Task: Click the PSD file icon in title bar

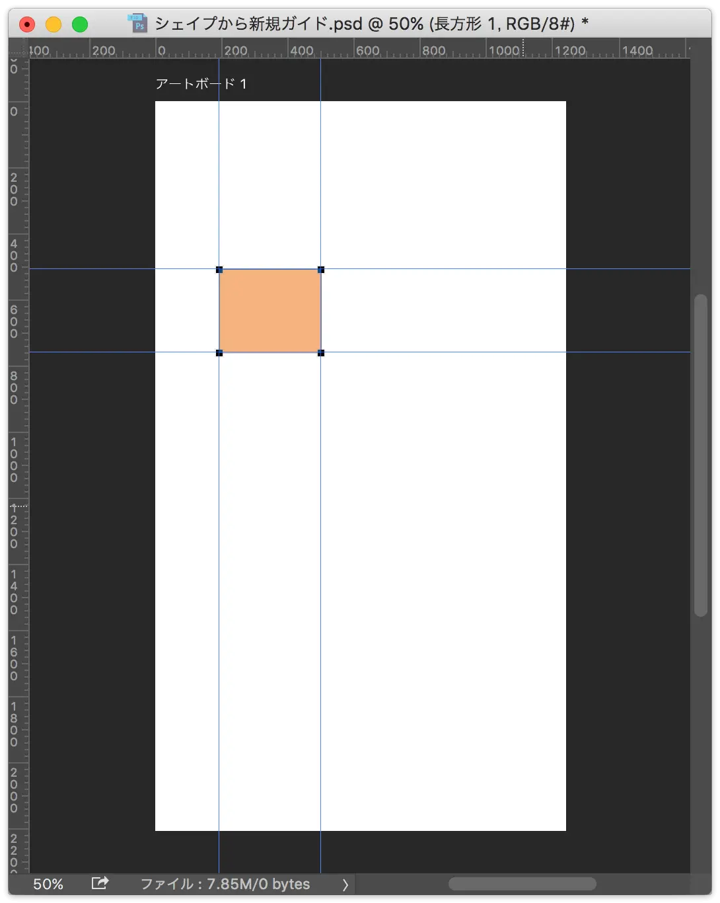Action: [137, 24]
